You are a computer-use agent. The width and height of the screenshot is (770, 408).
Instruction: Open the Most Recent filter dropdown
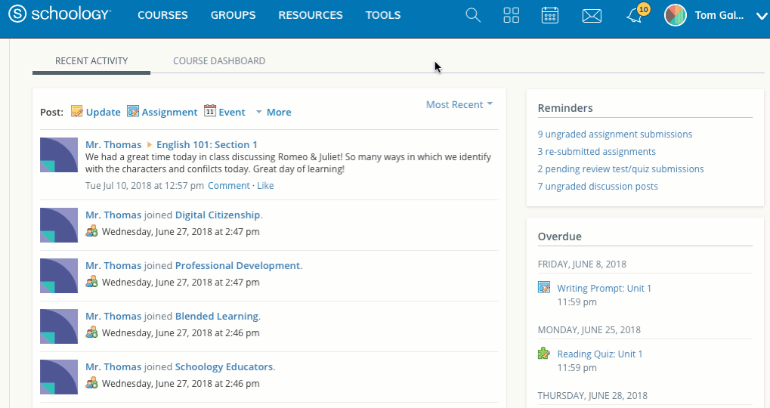tap(459, 104)
